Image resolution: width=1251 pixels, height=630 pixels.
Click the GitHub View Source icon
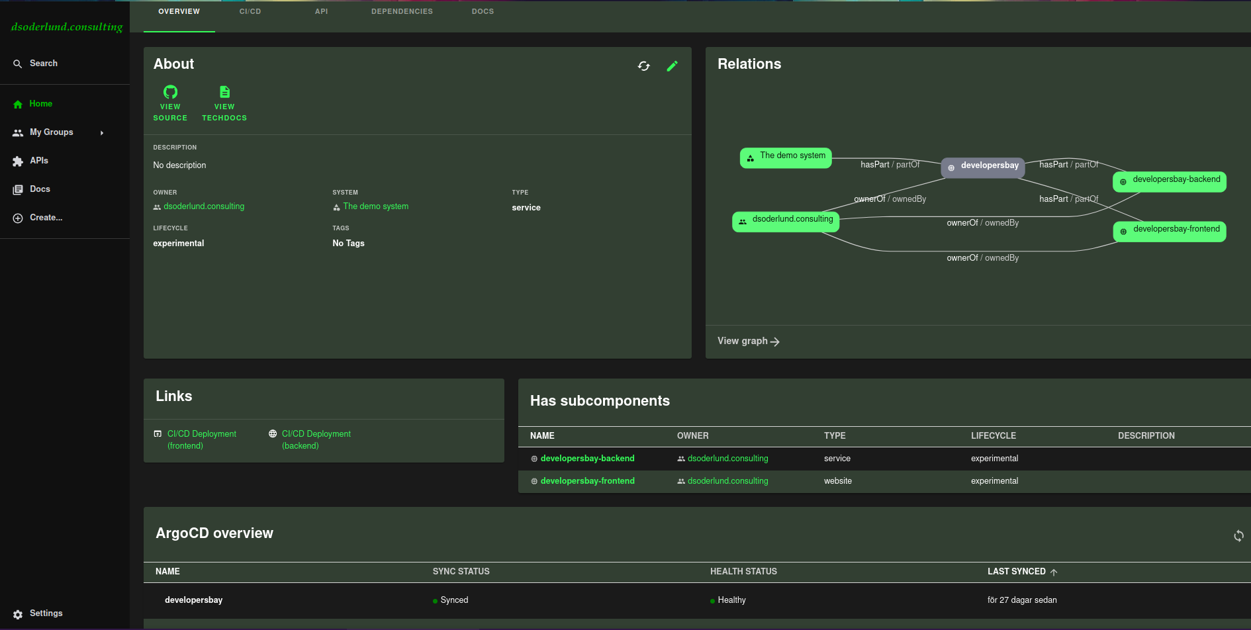pyautogui.click(x=170, y=91)
